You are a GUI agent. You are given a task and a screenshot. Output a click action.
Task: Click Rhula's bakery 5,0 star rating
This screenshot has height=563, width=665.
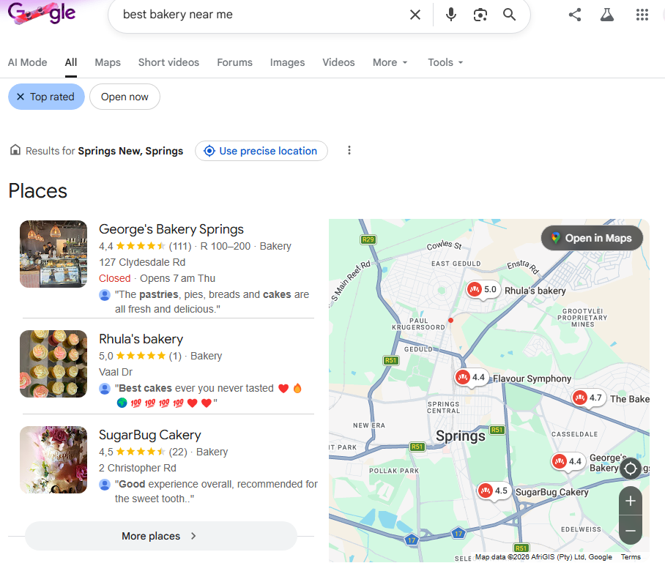140,356
